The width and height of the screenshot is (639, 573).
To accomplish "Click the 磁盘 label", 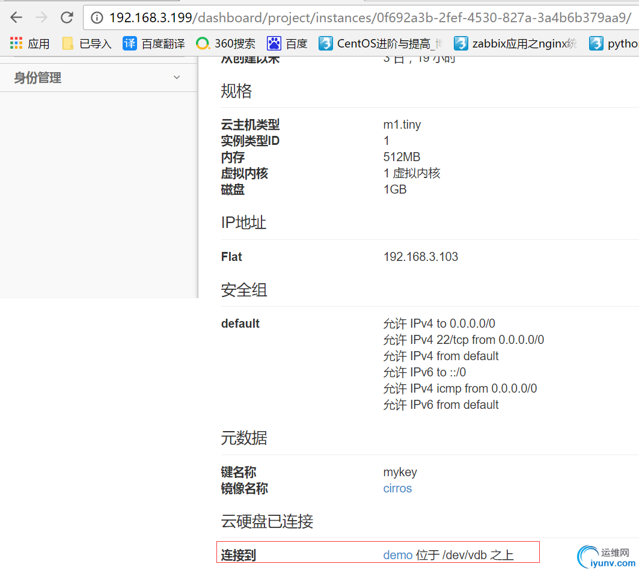I will pyautogui.click(x=233, y=189).
